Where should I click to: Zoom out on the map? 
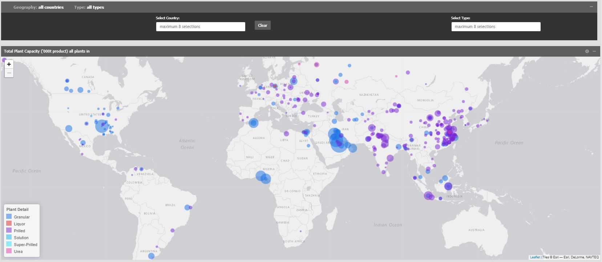tap(9, 73)
